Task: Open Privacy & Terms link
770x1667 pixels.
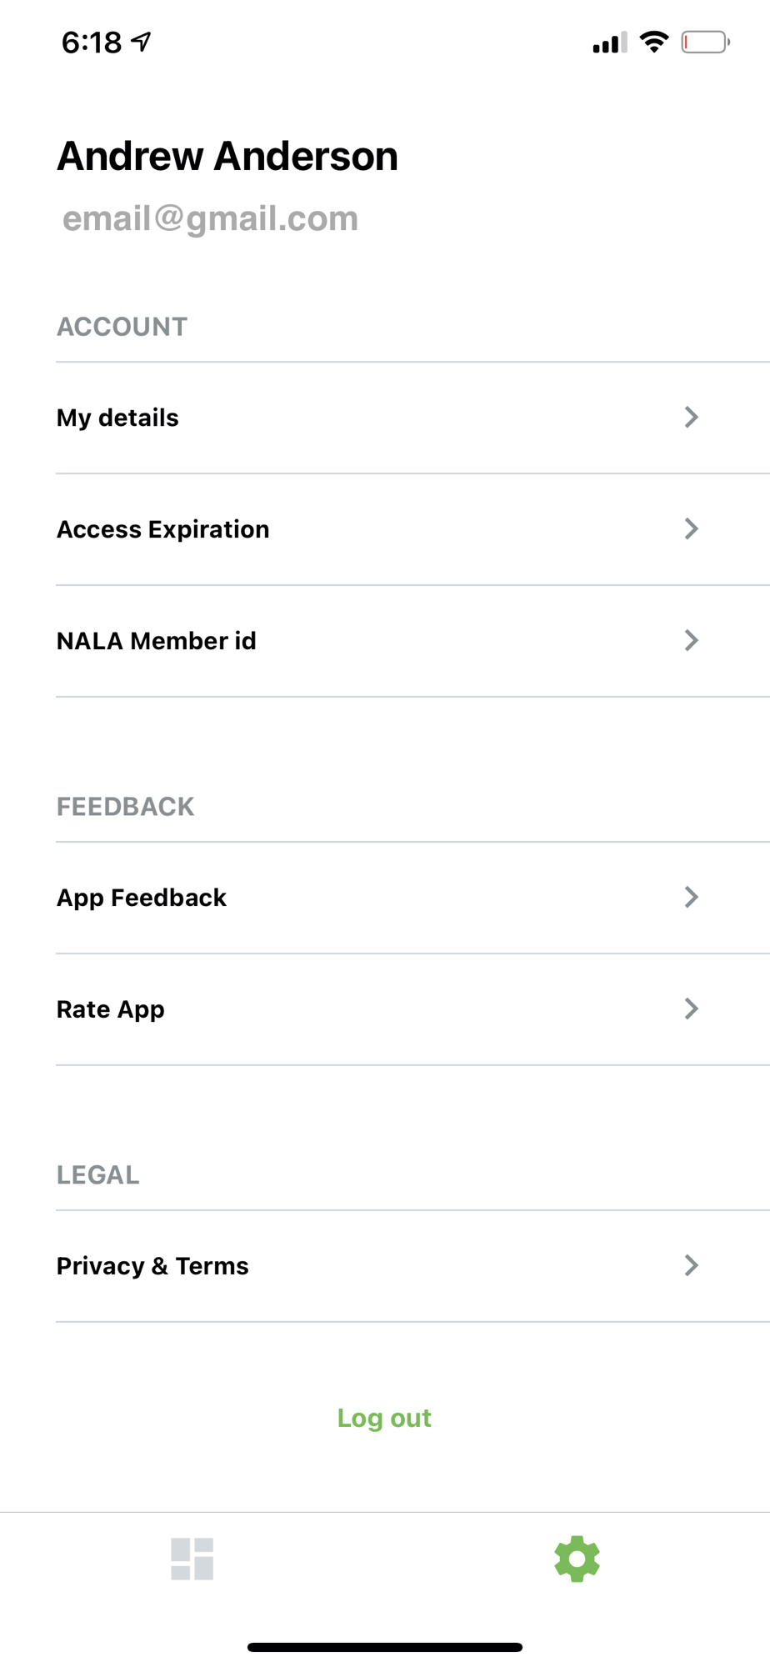Action: tap(152, 1266)
